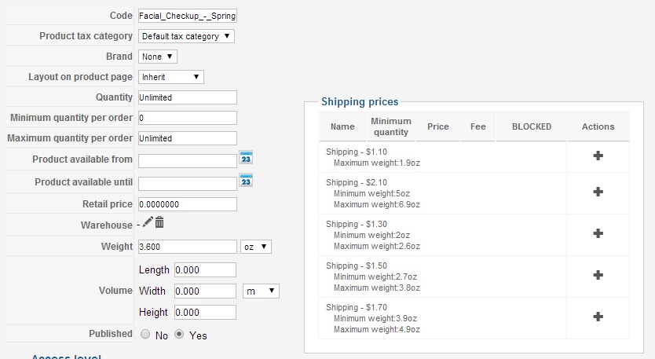Click plus icon for Shipping $1.50 row
This screenshot has height=359, width=655.
[x=598, y=275]
